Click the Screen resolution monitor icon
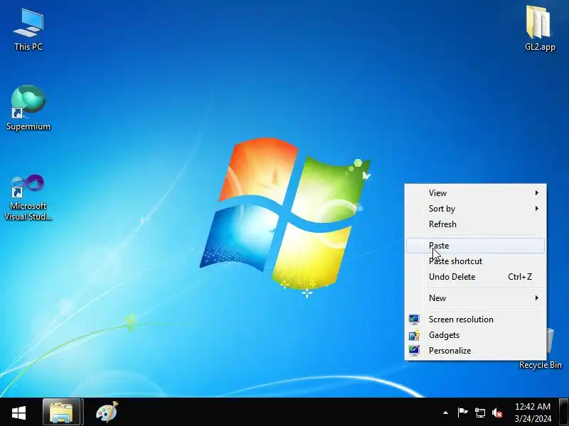 coord(414,319)
